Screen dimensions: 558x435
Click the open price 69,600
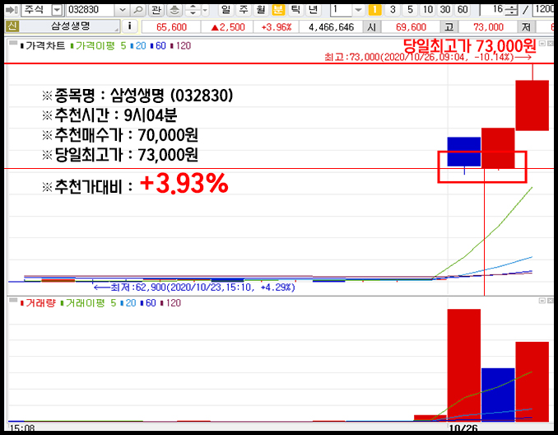(411, 26)
